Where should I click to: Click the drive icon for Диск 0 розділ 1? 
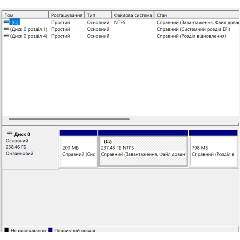click(6, 29)
